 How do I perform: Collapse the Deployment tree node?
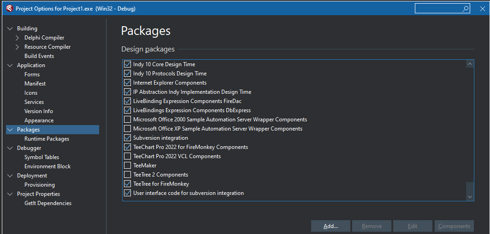[x=10, y=176]
